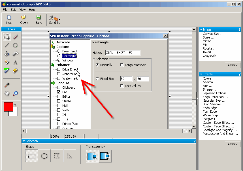Open the Help menu
243x171 pixels.
(x=32, y=10)
